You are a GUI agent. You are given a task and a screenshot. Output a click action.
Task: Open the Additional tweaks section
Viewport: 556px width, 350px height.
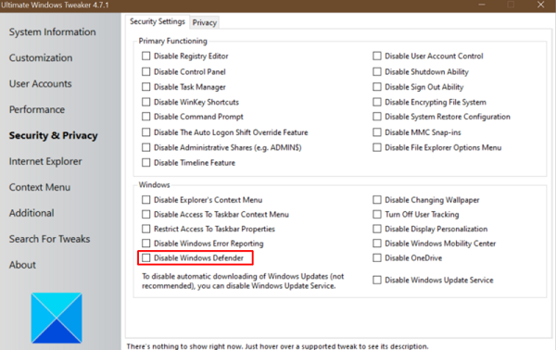[32, 213]
